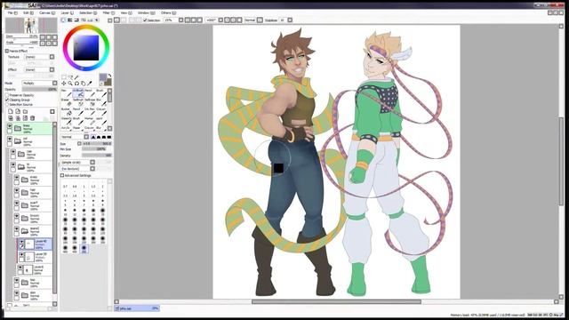Select the hand pan tool
The width and height of the screenshot is (569, 320).
(83, 84)
